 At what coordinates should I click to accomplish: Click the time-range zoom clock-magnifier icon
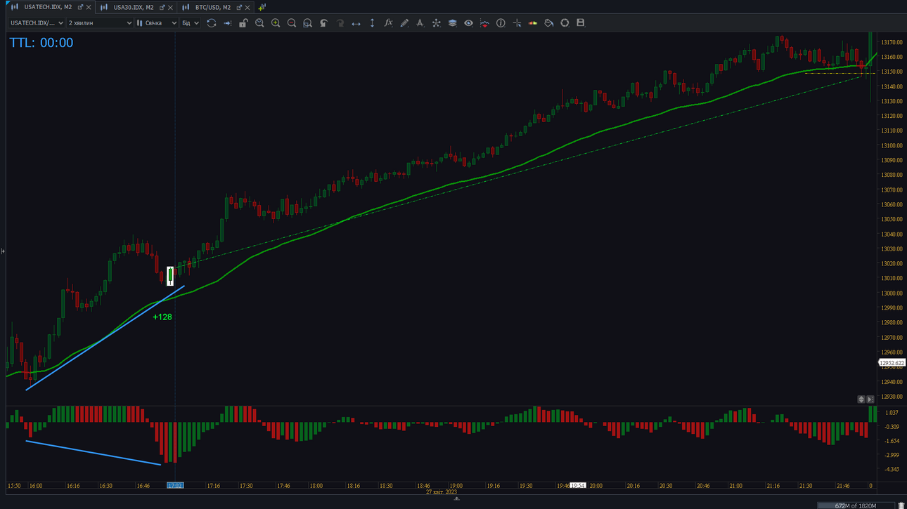click(x=259, y=23)
